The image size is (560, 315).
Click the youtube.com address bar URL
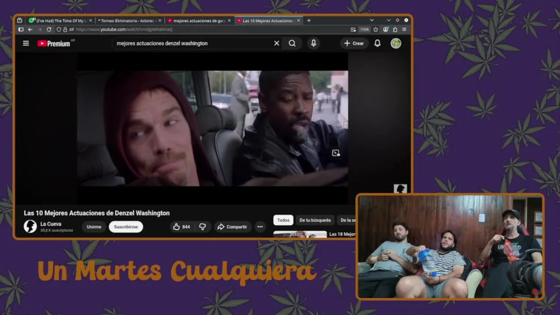click(124, 29)
